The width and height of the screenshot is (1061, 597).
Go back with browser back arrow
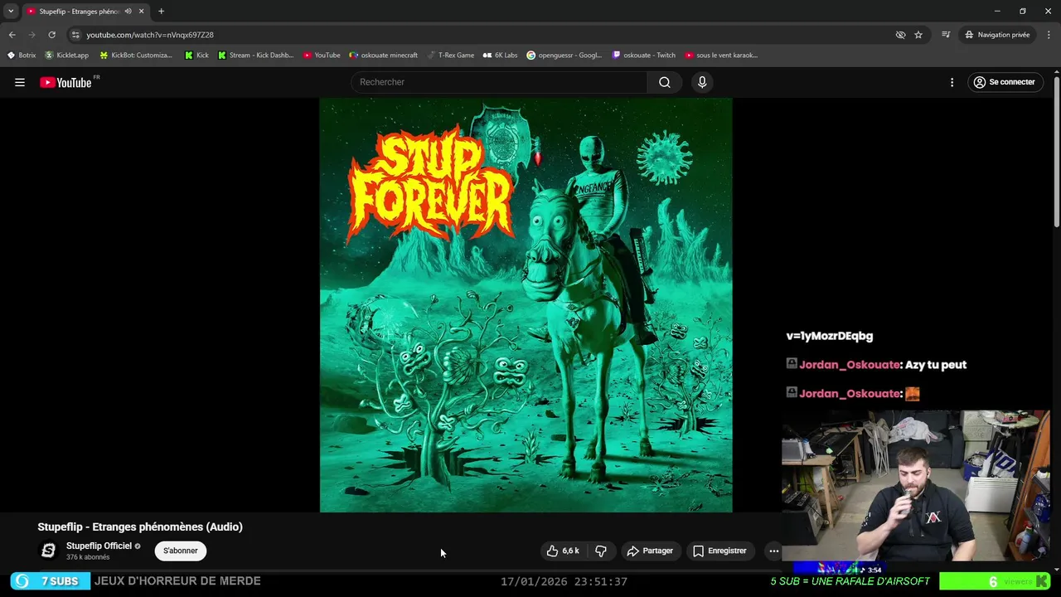pos(12,35)
